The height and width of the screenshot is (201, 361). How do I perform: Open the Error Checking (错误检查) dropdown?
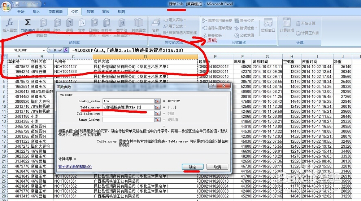point(256,28)
